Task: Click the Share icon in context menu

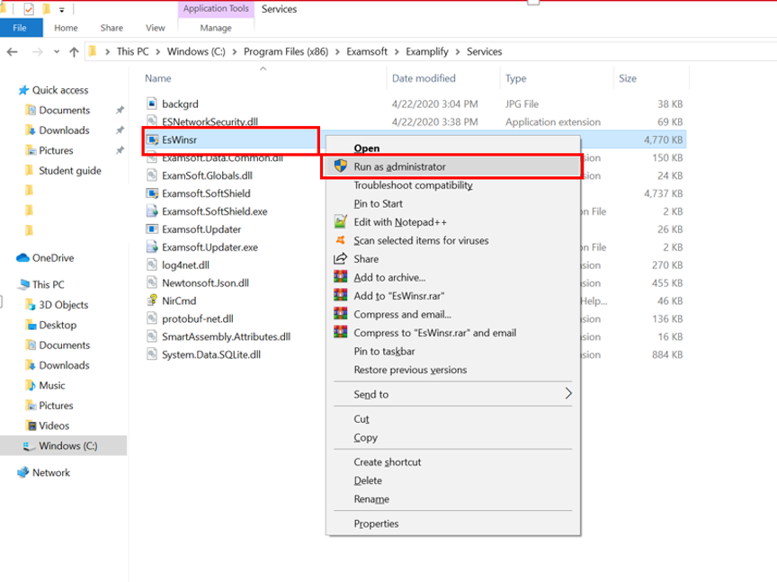Action: [x=341, y=259]
